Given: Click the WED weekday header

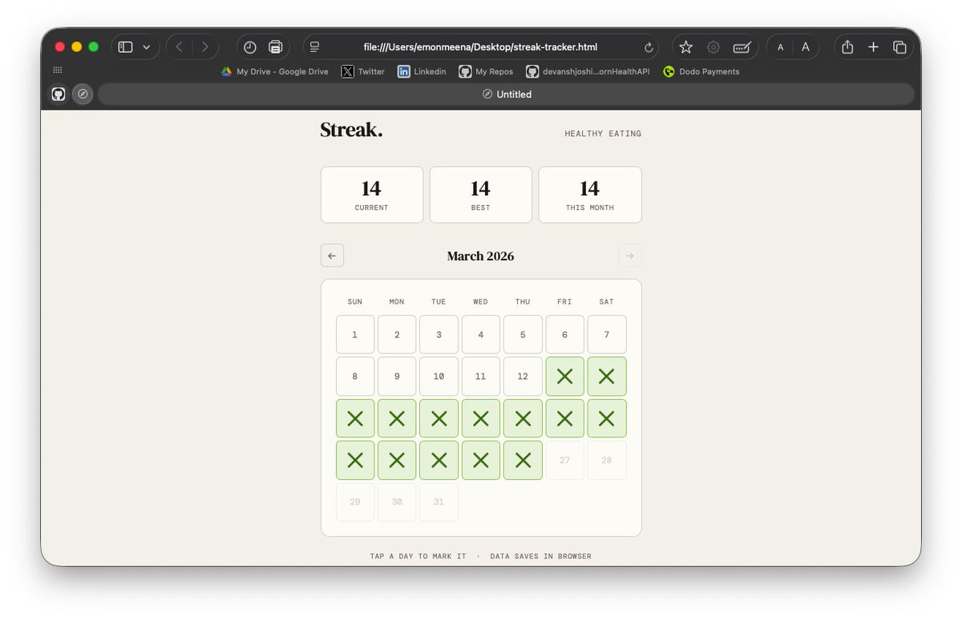Looking at the screenshot, I should coord(481,302).
